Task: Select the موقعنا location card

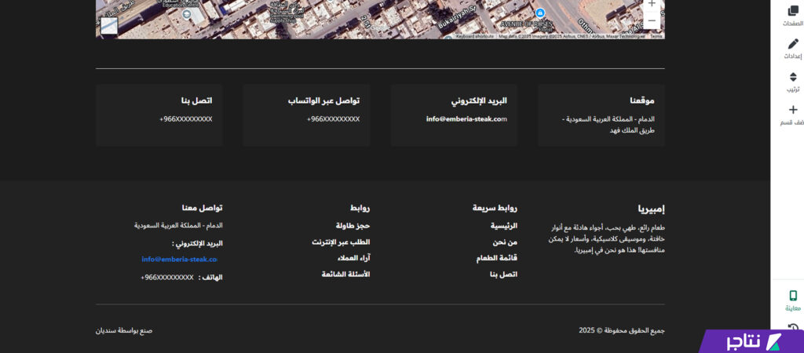Action: [x=601, y=115]
